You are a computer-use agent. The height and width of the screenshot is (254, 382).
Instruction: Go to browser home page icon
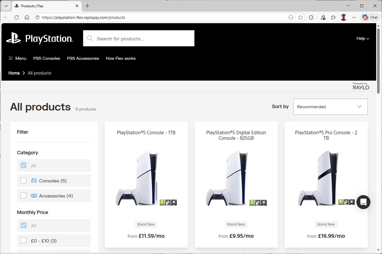(27, 18)
